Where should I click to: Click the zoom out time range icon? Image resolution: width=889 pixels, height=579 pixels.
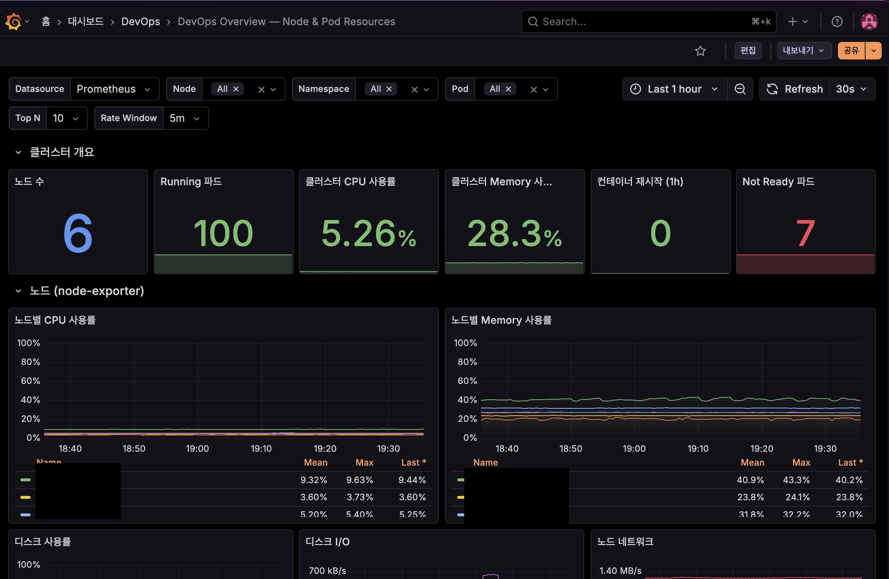(x=740, y=89)
